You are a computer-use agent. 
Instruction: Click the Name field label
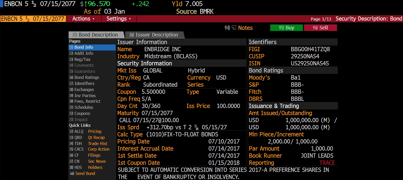pyautogui.click(x=125, y=49)
